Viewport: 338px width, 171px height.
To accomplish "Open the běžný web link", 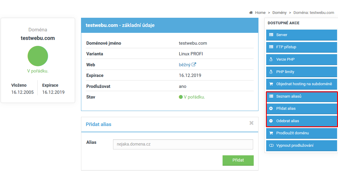I will coord(185,65).
